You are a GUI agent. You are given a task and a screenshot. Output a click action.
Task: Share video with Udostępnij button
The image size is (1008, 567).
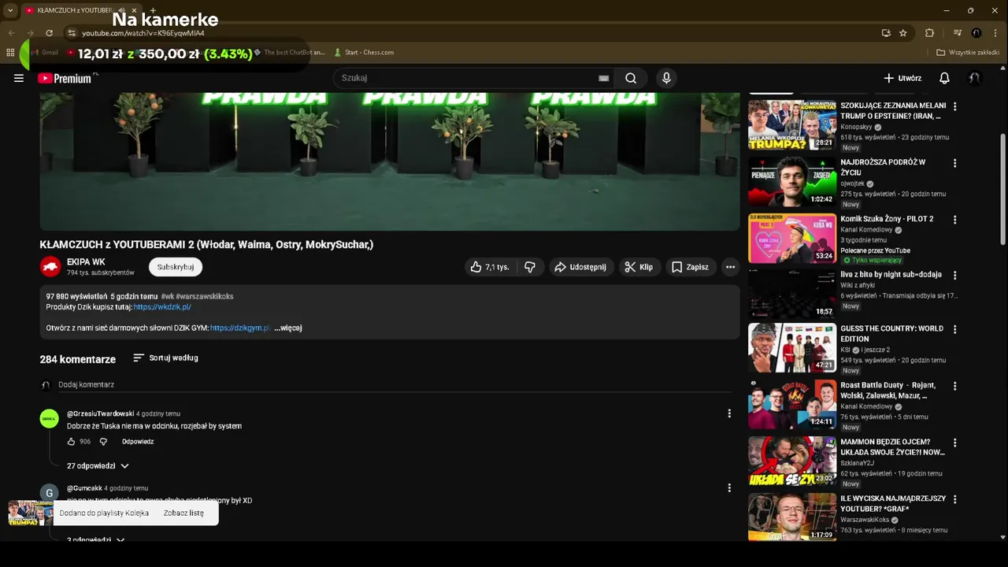point(580,267)
